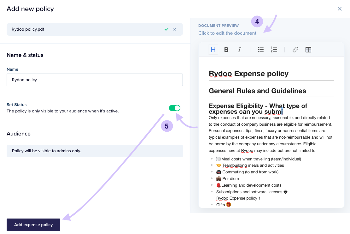Click 'Policy will be visible to admins only.' notice

coord(95,151)
